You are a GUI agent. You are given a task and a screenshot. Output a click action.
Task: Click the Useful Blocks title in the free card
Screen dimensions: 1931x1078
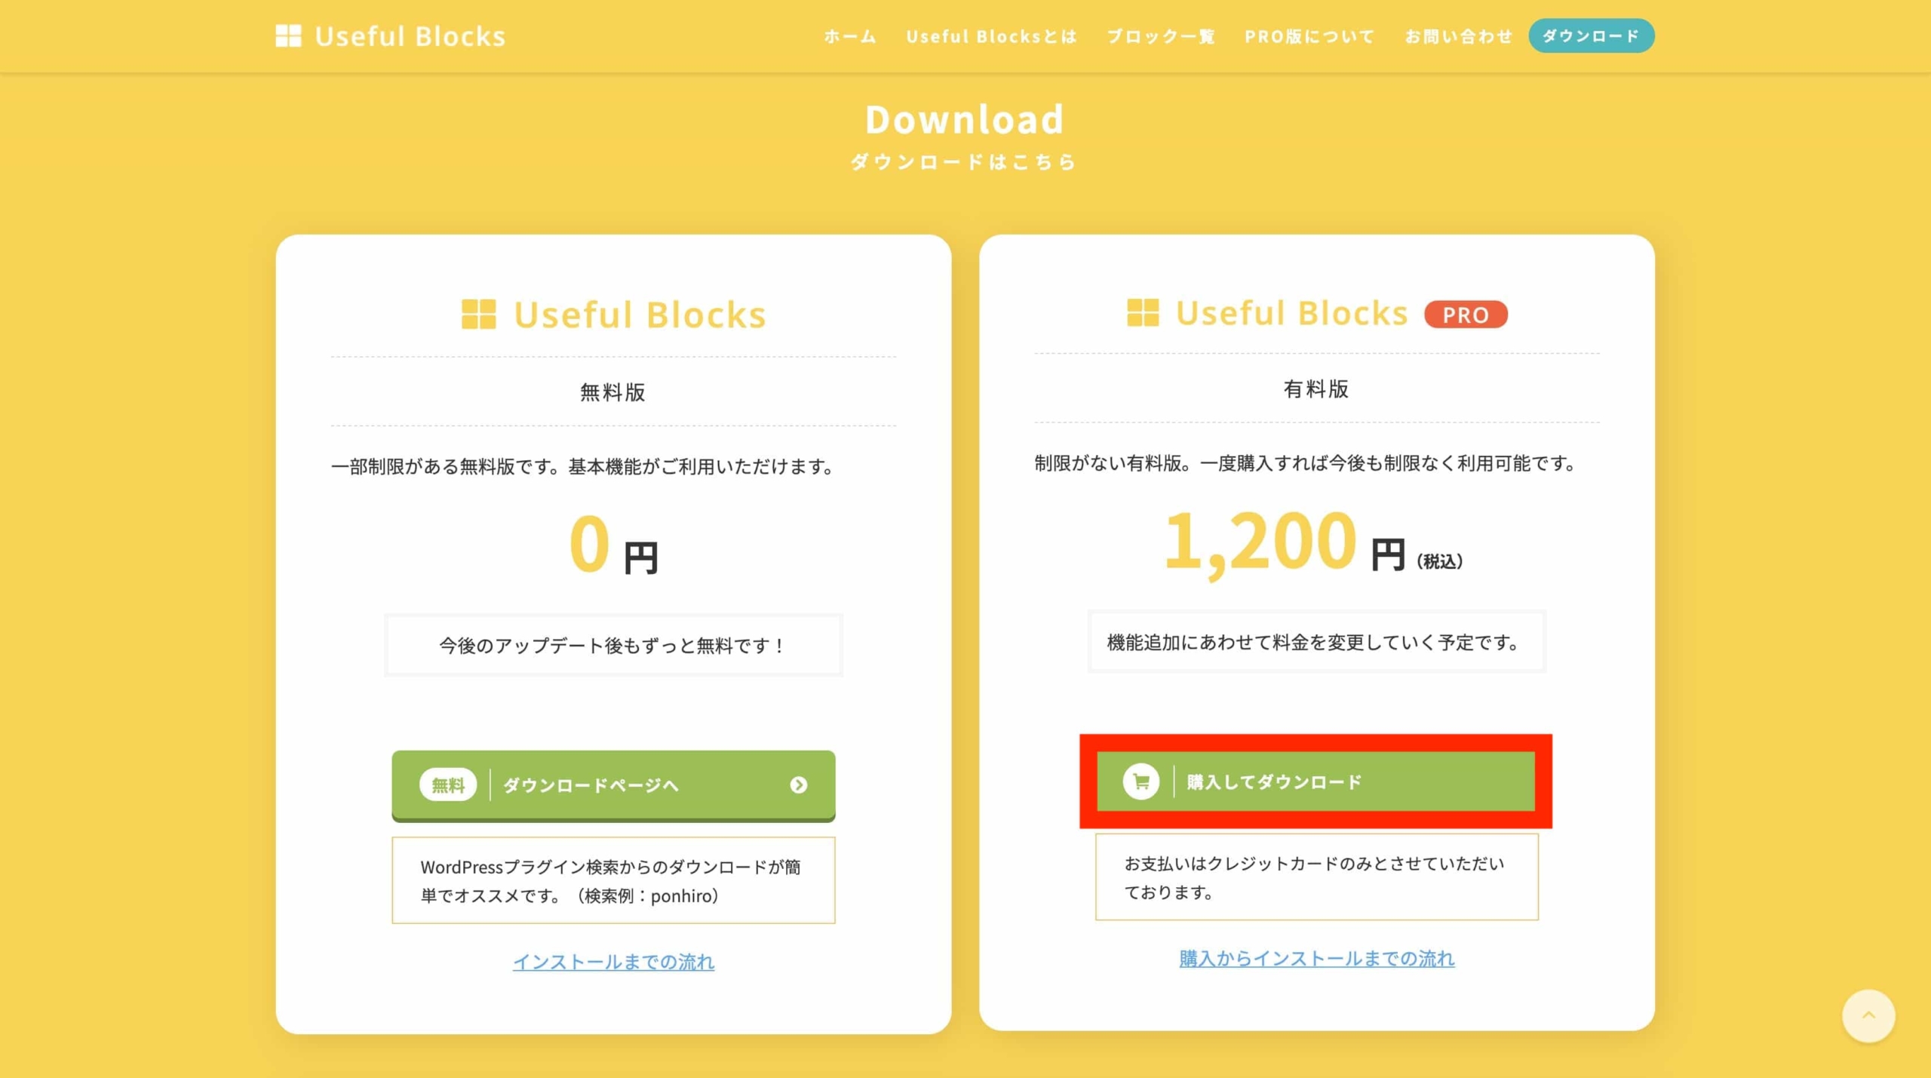click(x=640, y=315)
